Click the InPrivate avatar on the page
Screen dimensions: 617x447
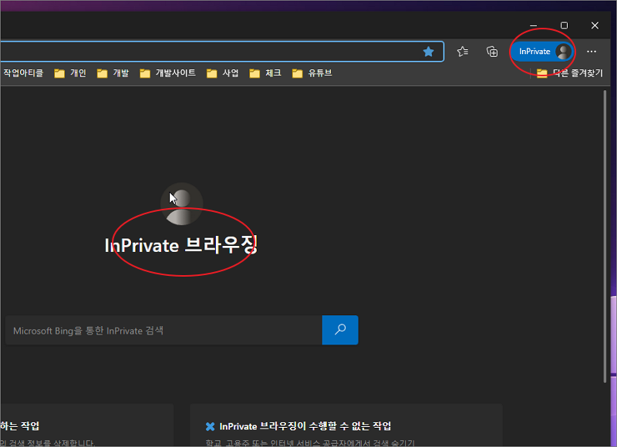click(x=182, y=204)
